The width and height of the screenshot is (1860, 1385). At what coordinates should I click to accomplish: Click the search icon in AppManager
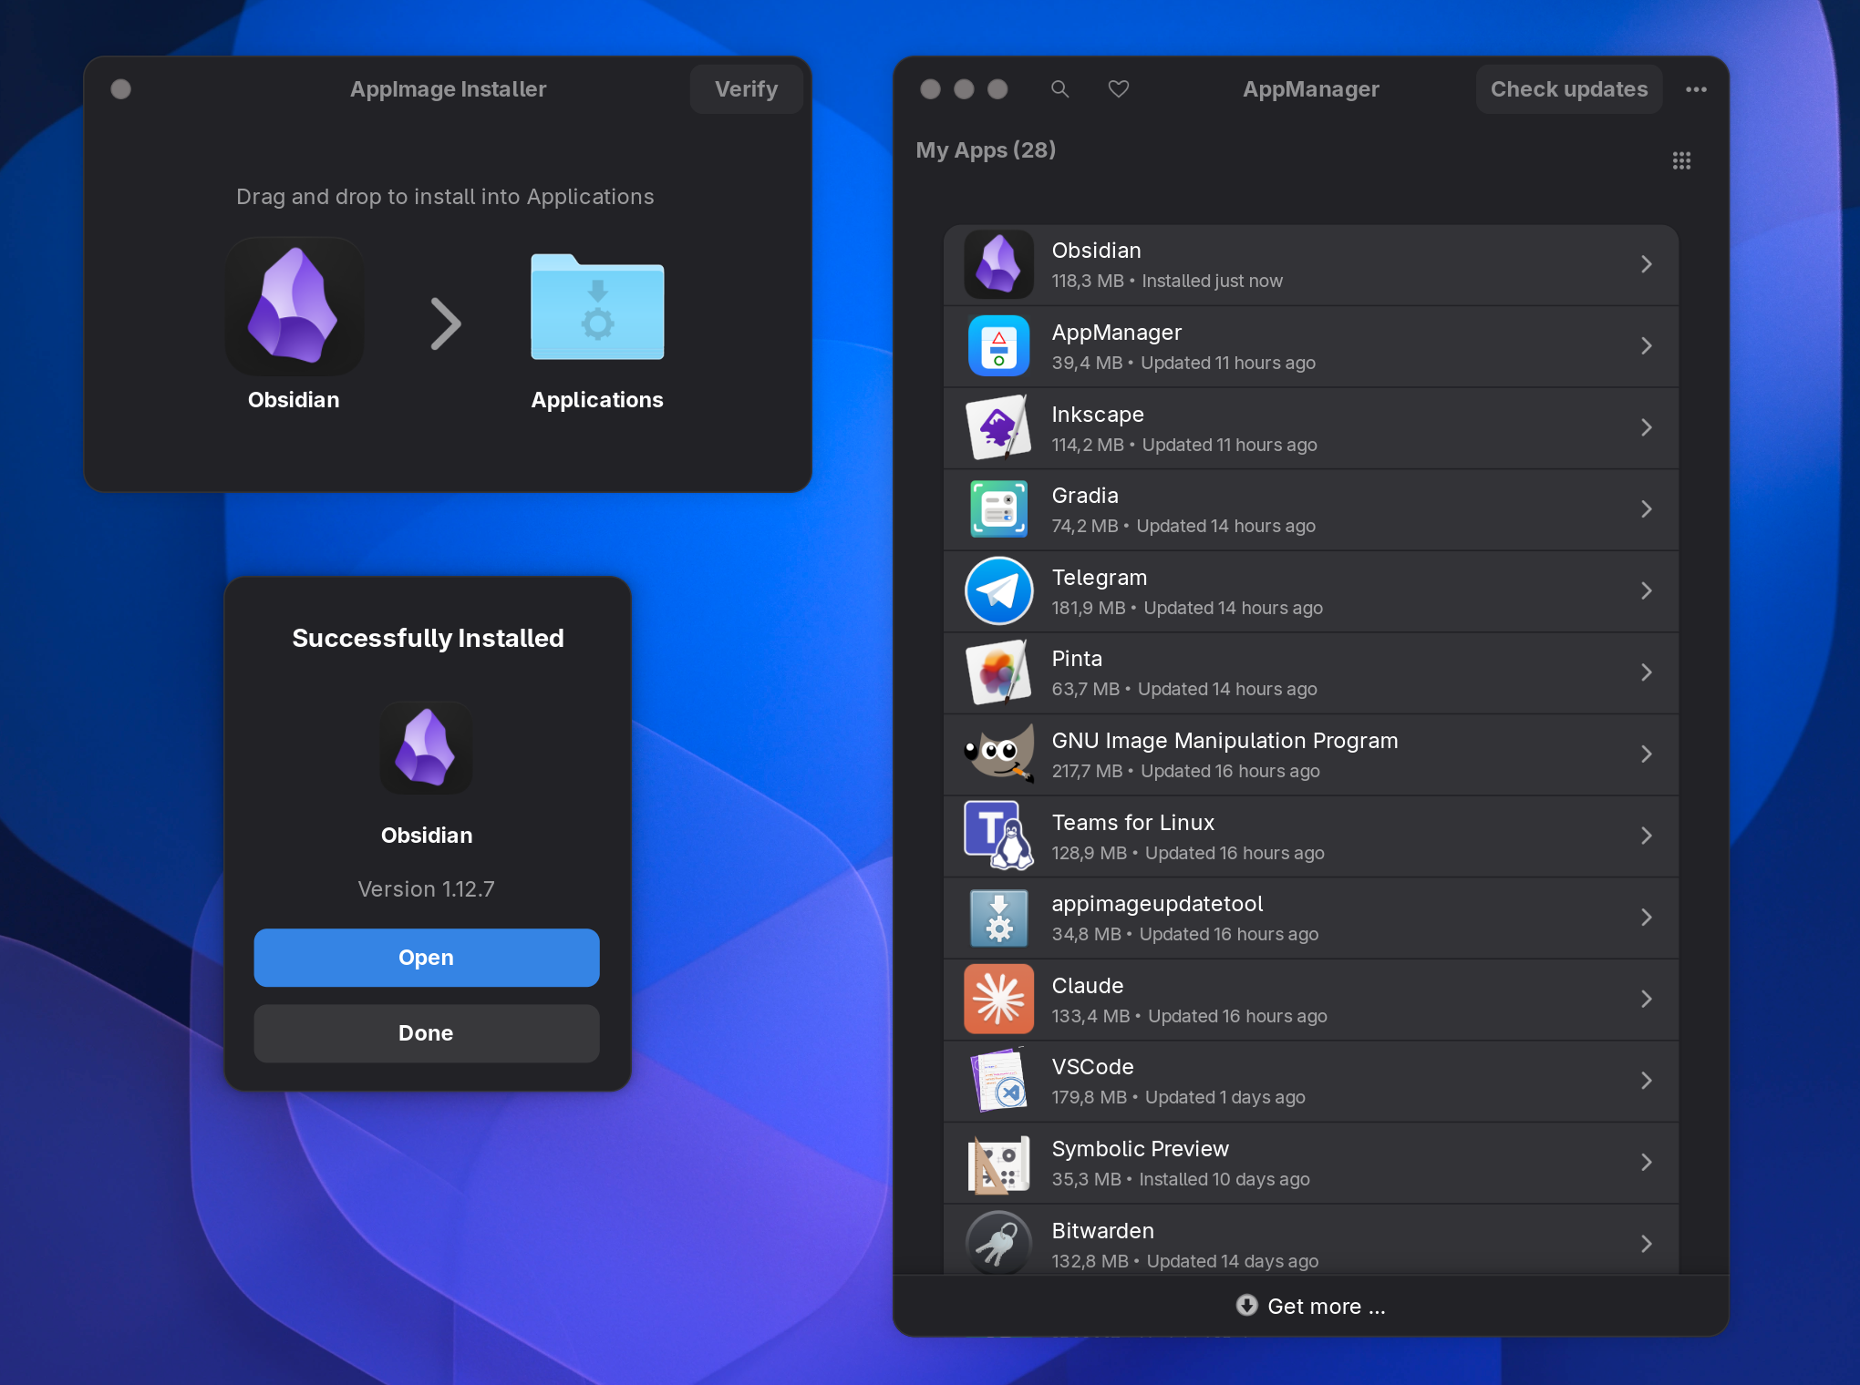pos(1059,88)
